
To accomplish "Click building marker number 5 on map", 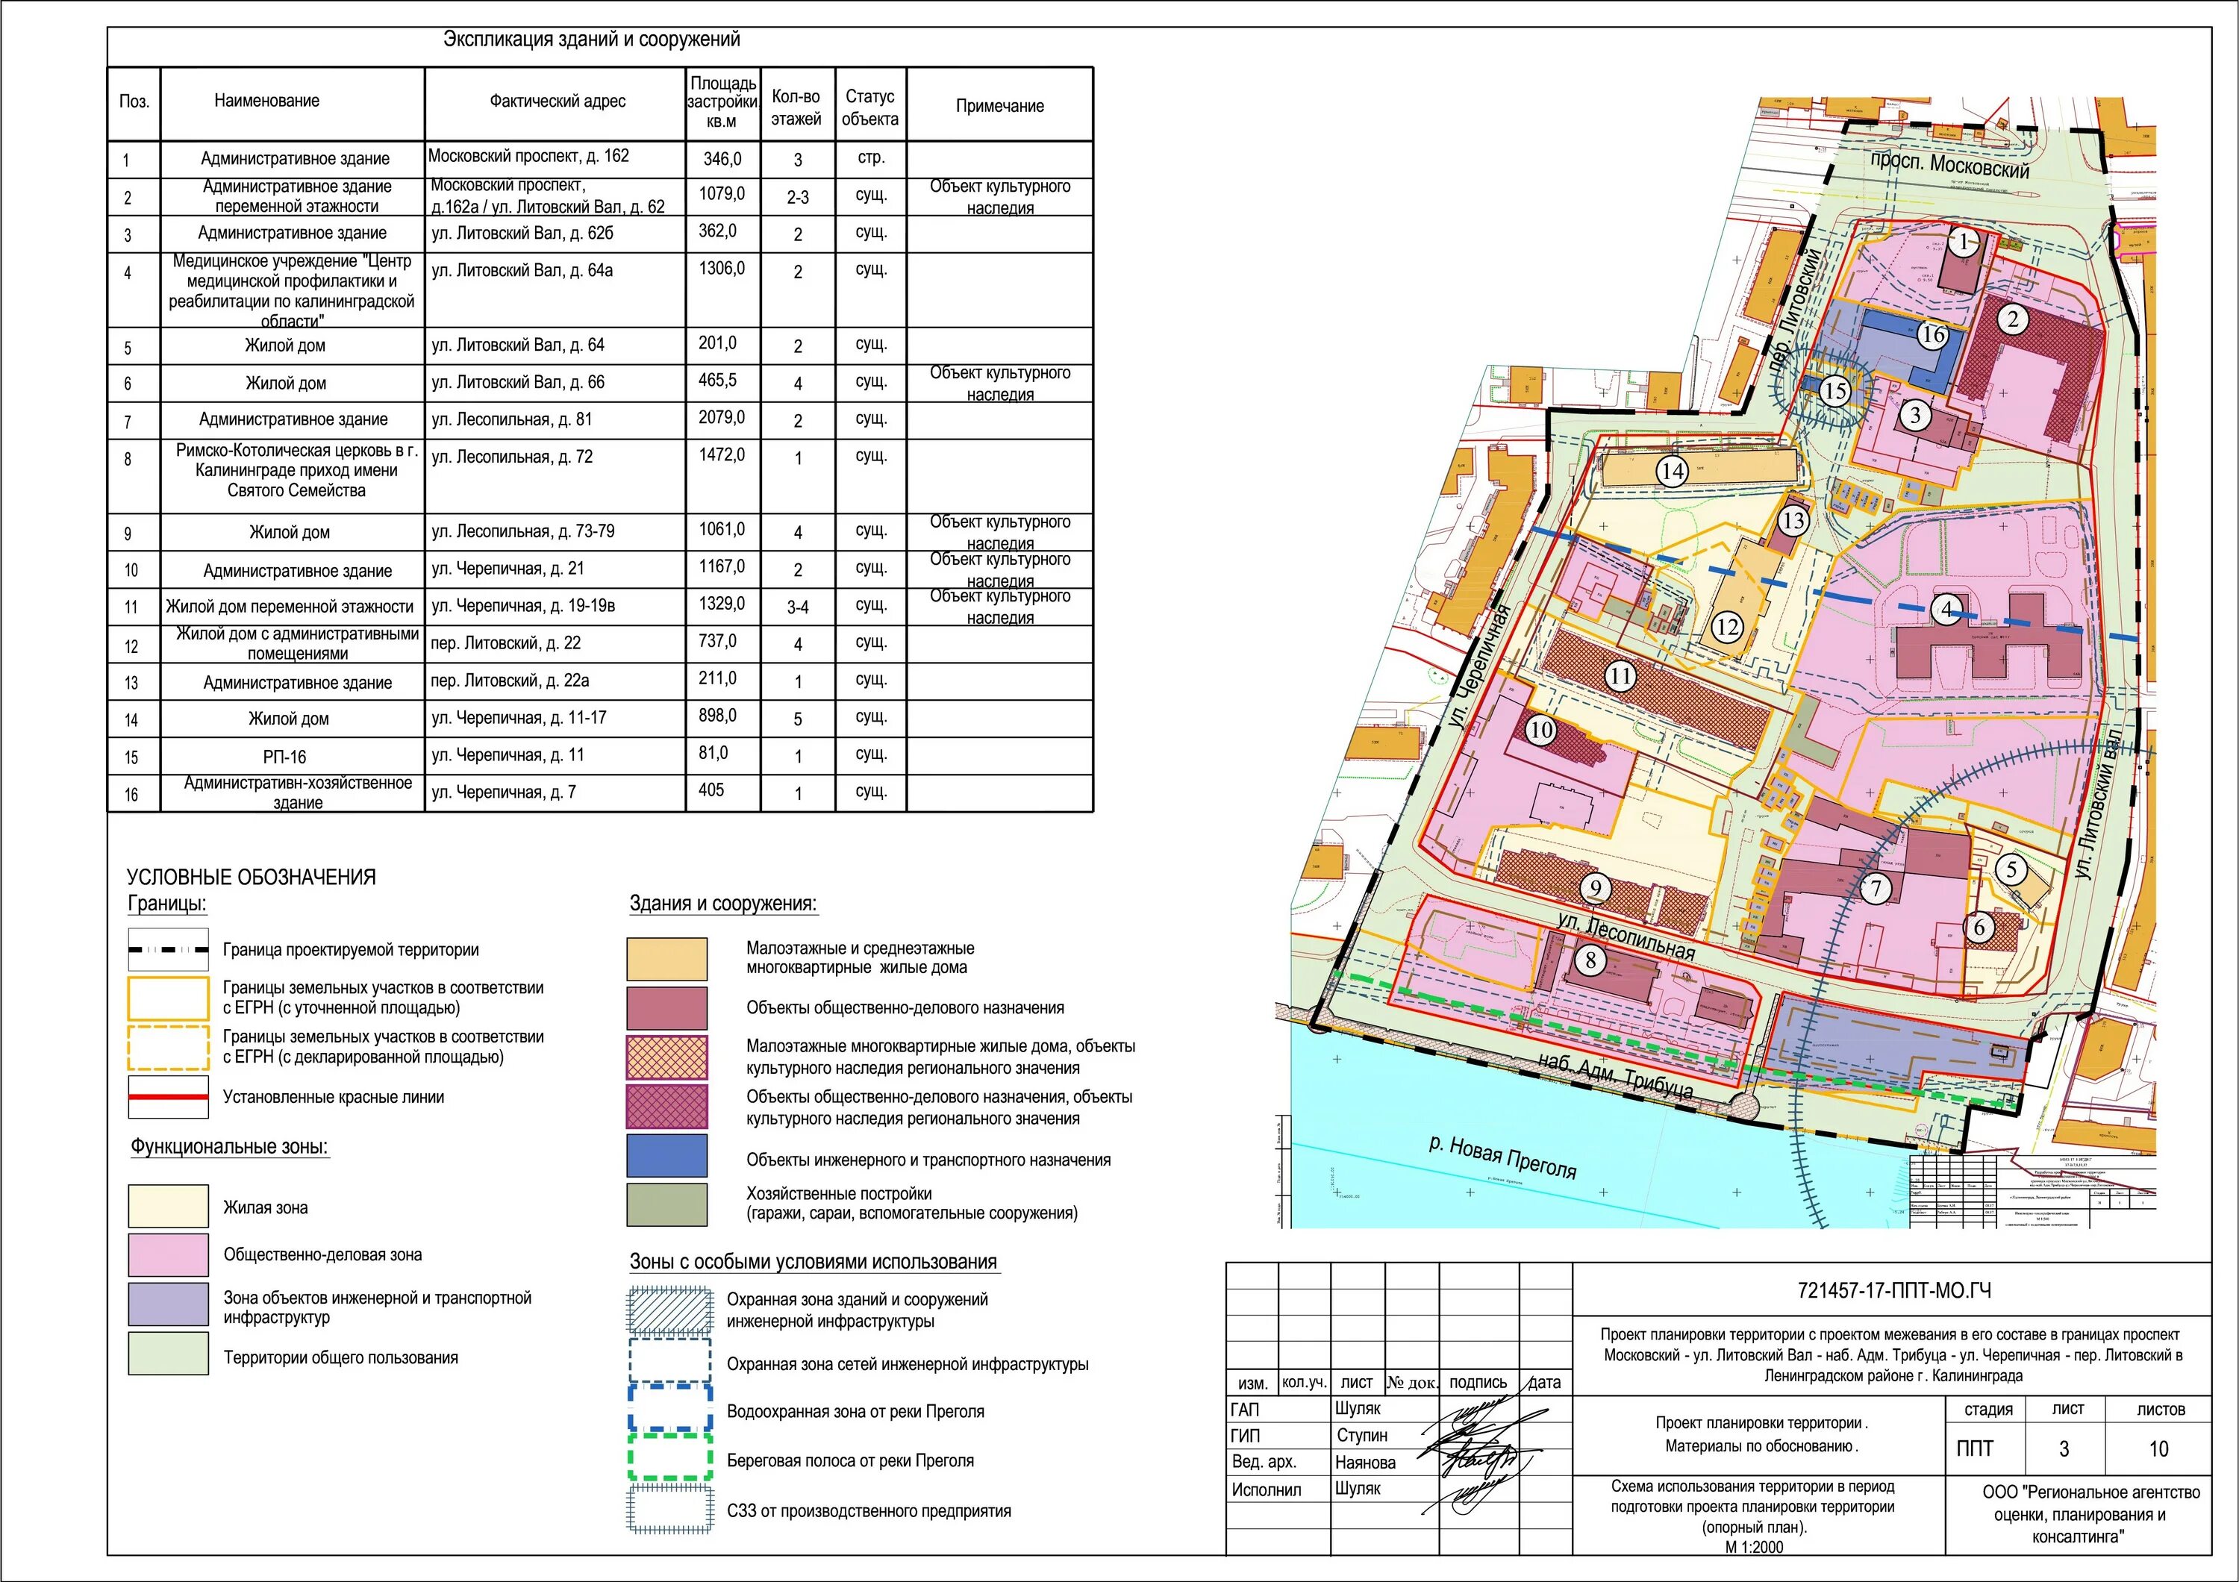I will (2011, 869).
